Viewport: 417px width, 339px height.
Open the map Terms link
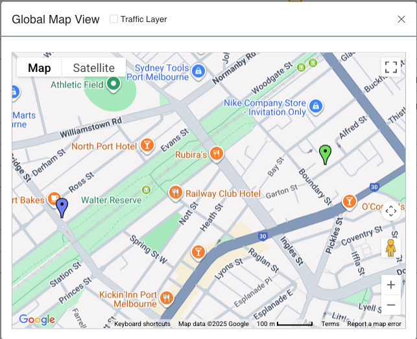330,324
